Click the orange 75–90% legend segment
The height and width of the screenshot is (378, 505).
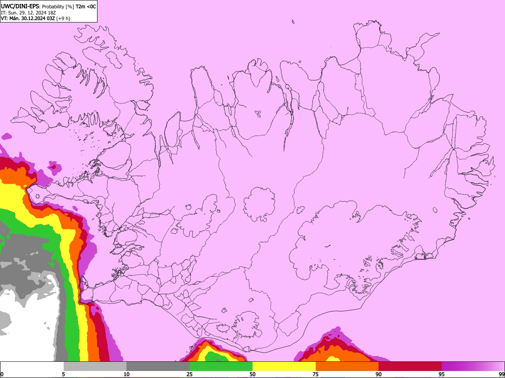pyautogui.click(x=347, y=366)
